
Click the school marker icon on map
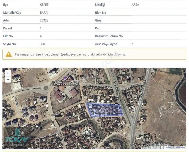(65, 78)
